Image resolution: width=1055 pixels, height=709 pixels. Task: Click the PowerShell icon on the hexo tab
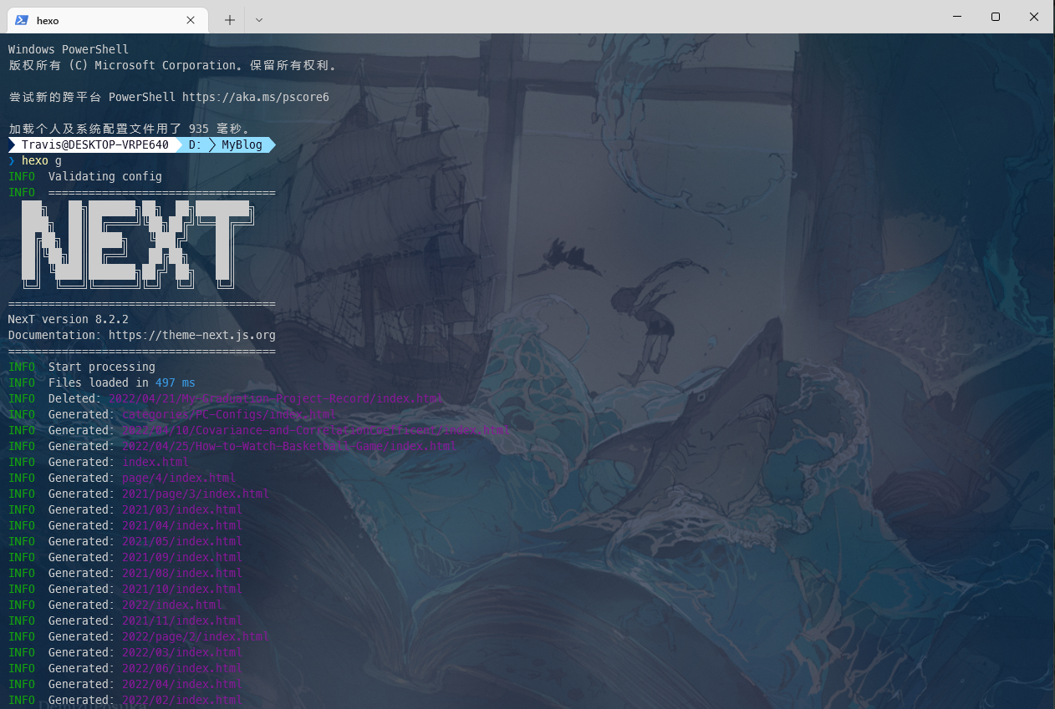pyautogui.click(x=22, y=19)
